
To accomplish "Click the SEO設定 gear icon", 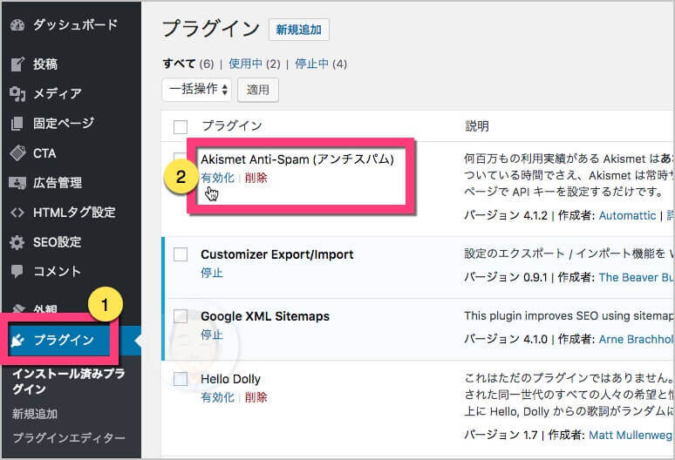I will (x=17, y=242).
